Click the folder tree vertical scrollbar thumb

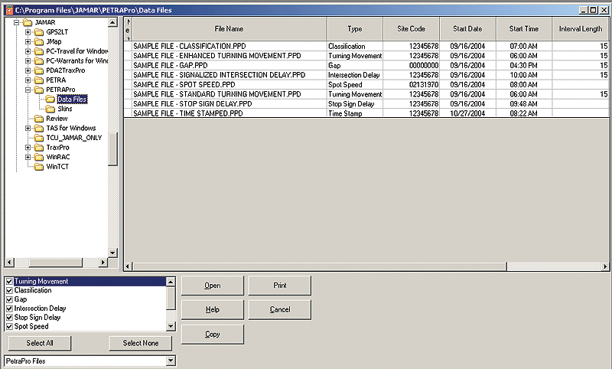point(112,149)
